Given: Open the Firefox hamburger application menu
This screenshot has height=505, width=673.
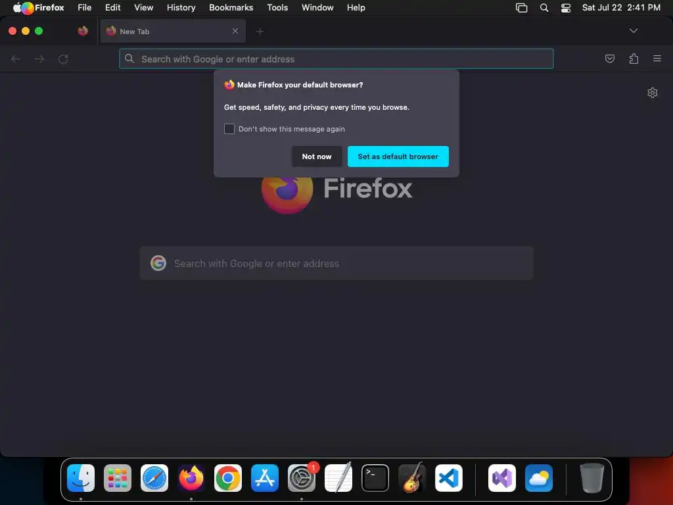Looking at the screenshot, I should (657, 59).
